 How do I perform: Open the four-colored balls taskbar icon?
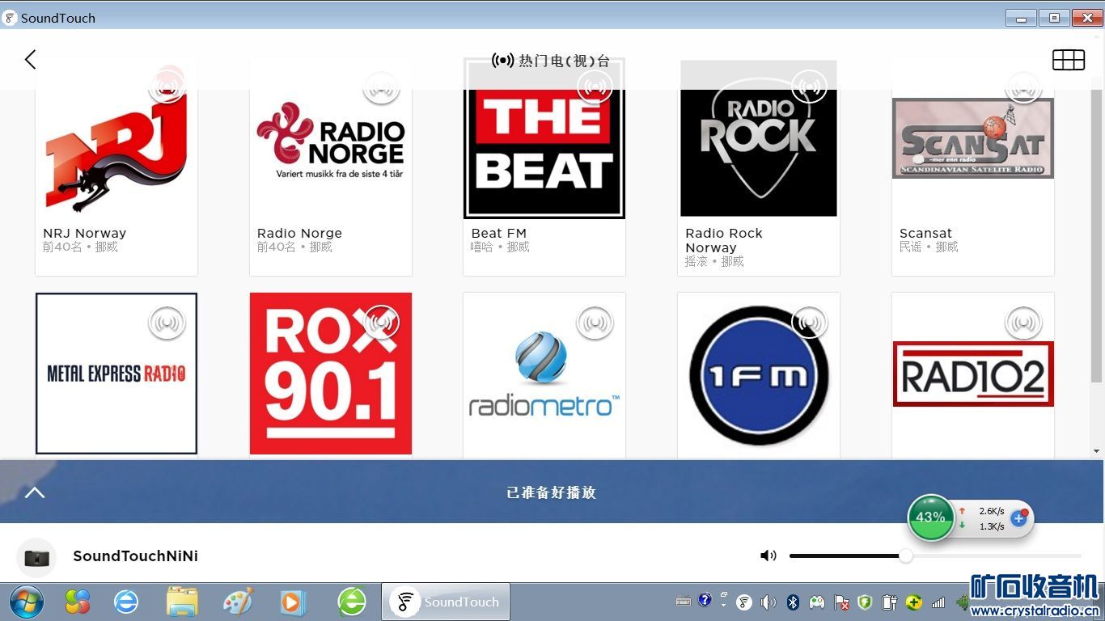pos(78,602)
